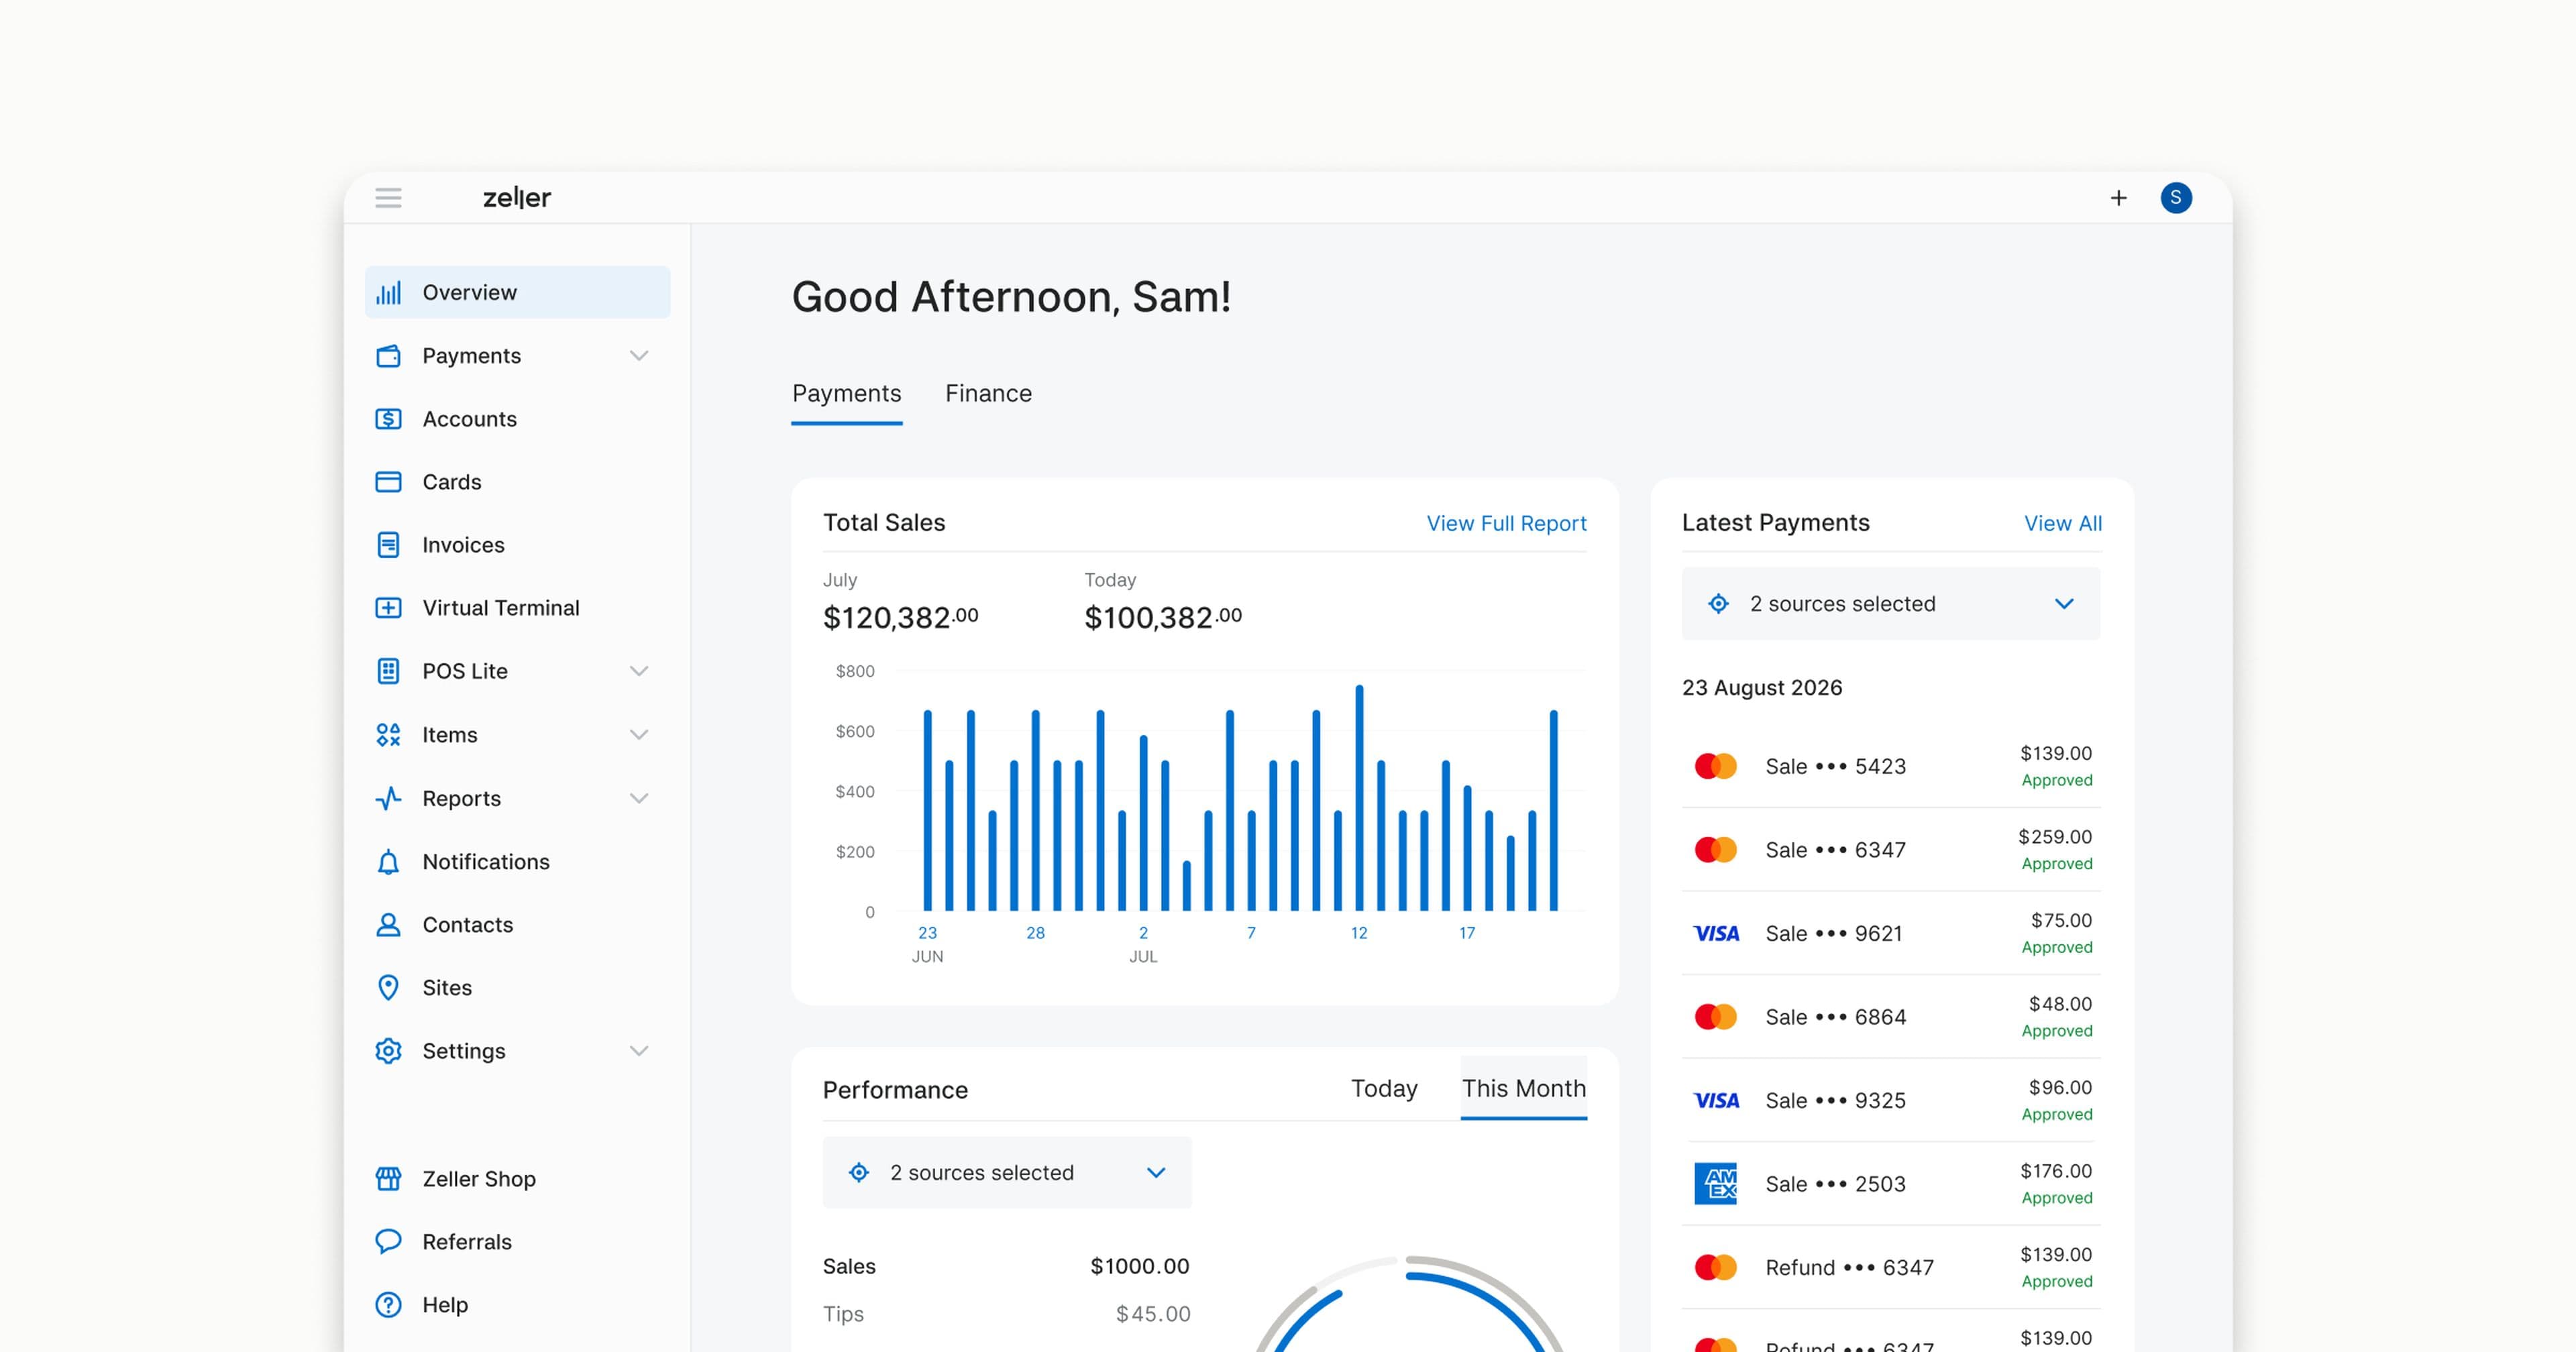Open Overview in the sidebar
2576x1352 pixels.
click(517, 293)
